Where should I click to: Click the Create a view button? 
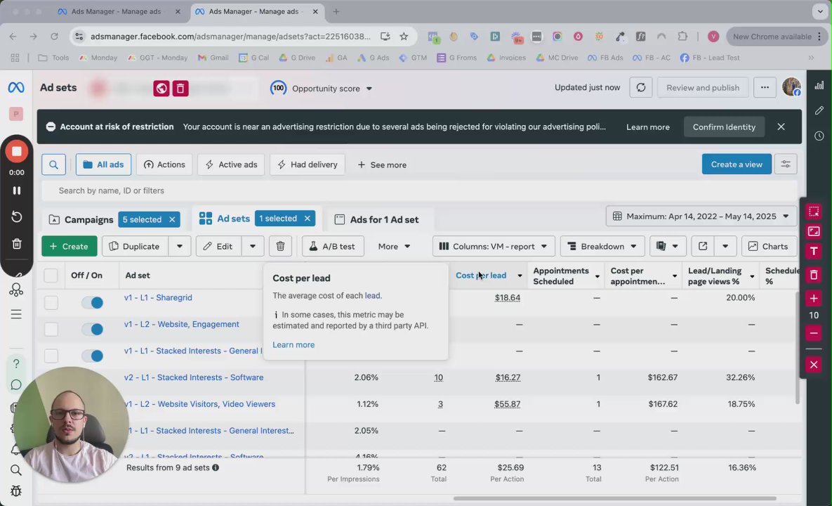[x=737, y=164]
